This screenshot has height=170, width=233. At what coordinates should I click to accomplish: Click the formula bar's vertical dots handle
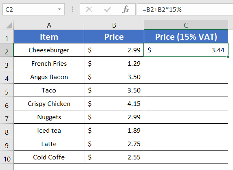(72, 9)
